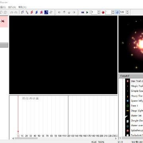Viewport: 143px width, 143px height.
Task: Click the emitter preview with the glowing sparkle burst
Action: pos(131,44)
